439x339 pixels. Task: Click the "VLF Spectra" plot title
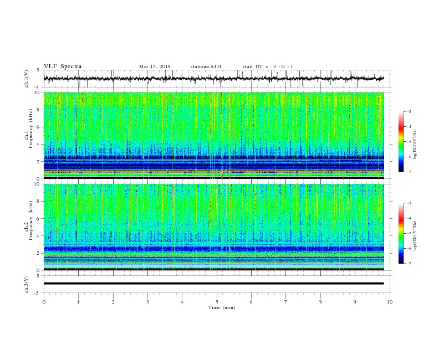[x=63, y=66]
